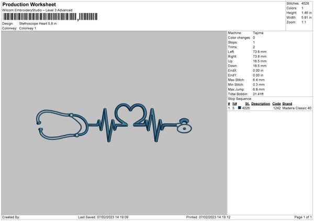
Task: Click the embroidered heart shape in the design
Action: coord(130,115)
